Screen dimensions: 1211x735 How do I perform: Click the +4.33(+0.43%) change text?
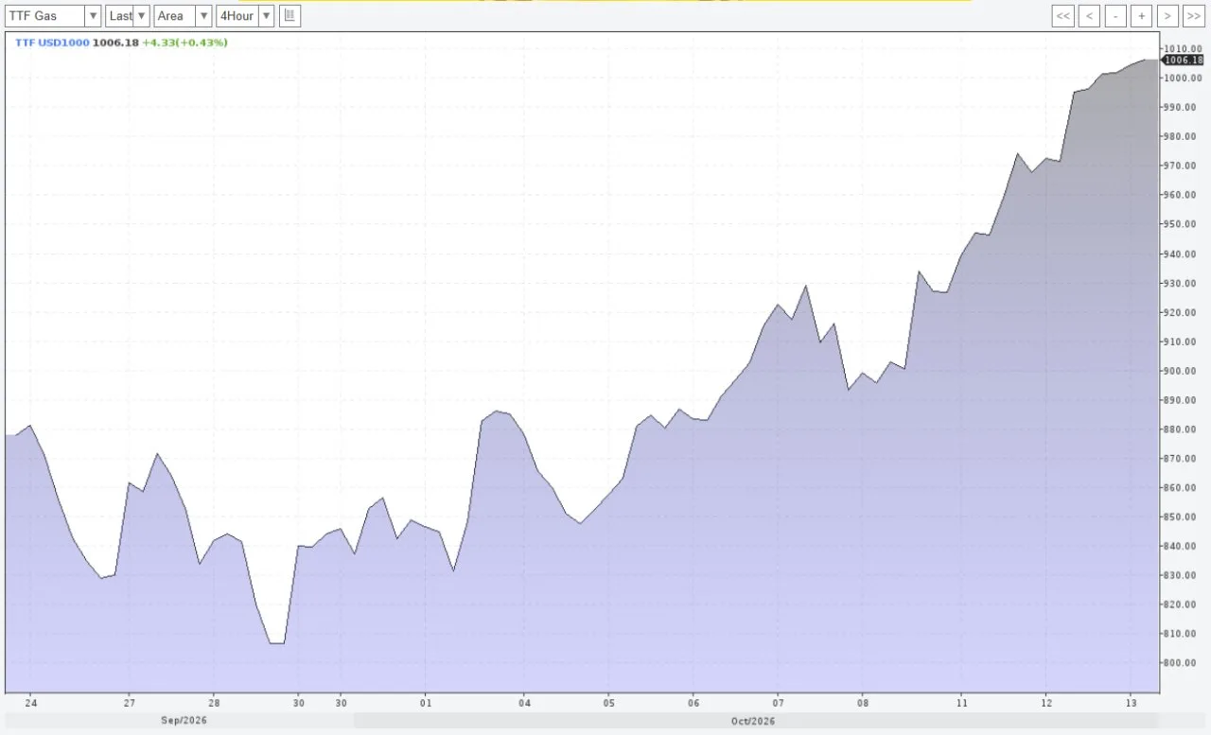coord(185,43)
